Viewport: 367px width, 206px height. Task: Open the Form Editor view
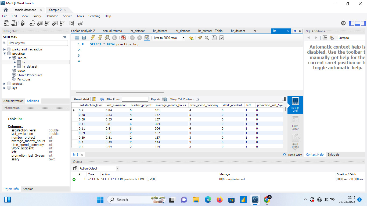tap(295, 123)
